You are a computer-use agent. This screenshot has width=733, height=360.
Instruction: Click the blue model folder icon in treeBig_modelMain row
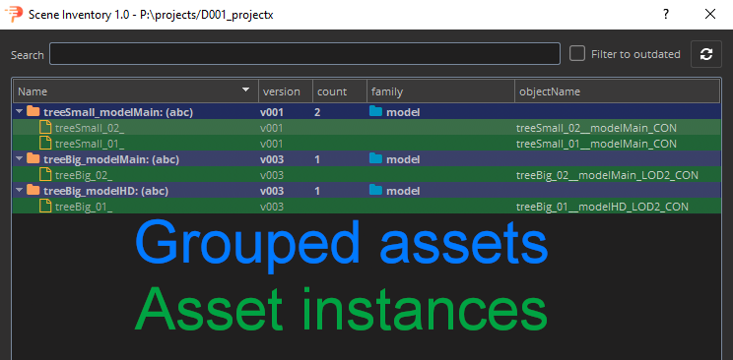coord(375,159)
